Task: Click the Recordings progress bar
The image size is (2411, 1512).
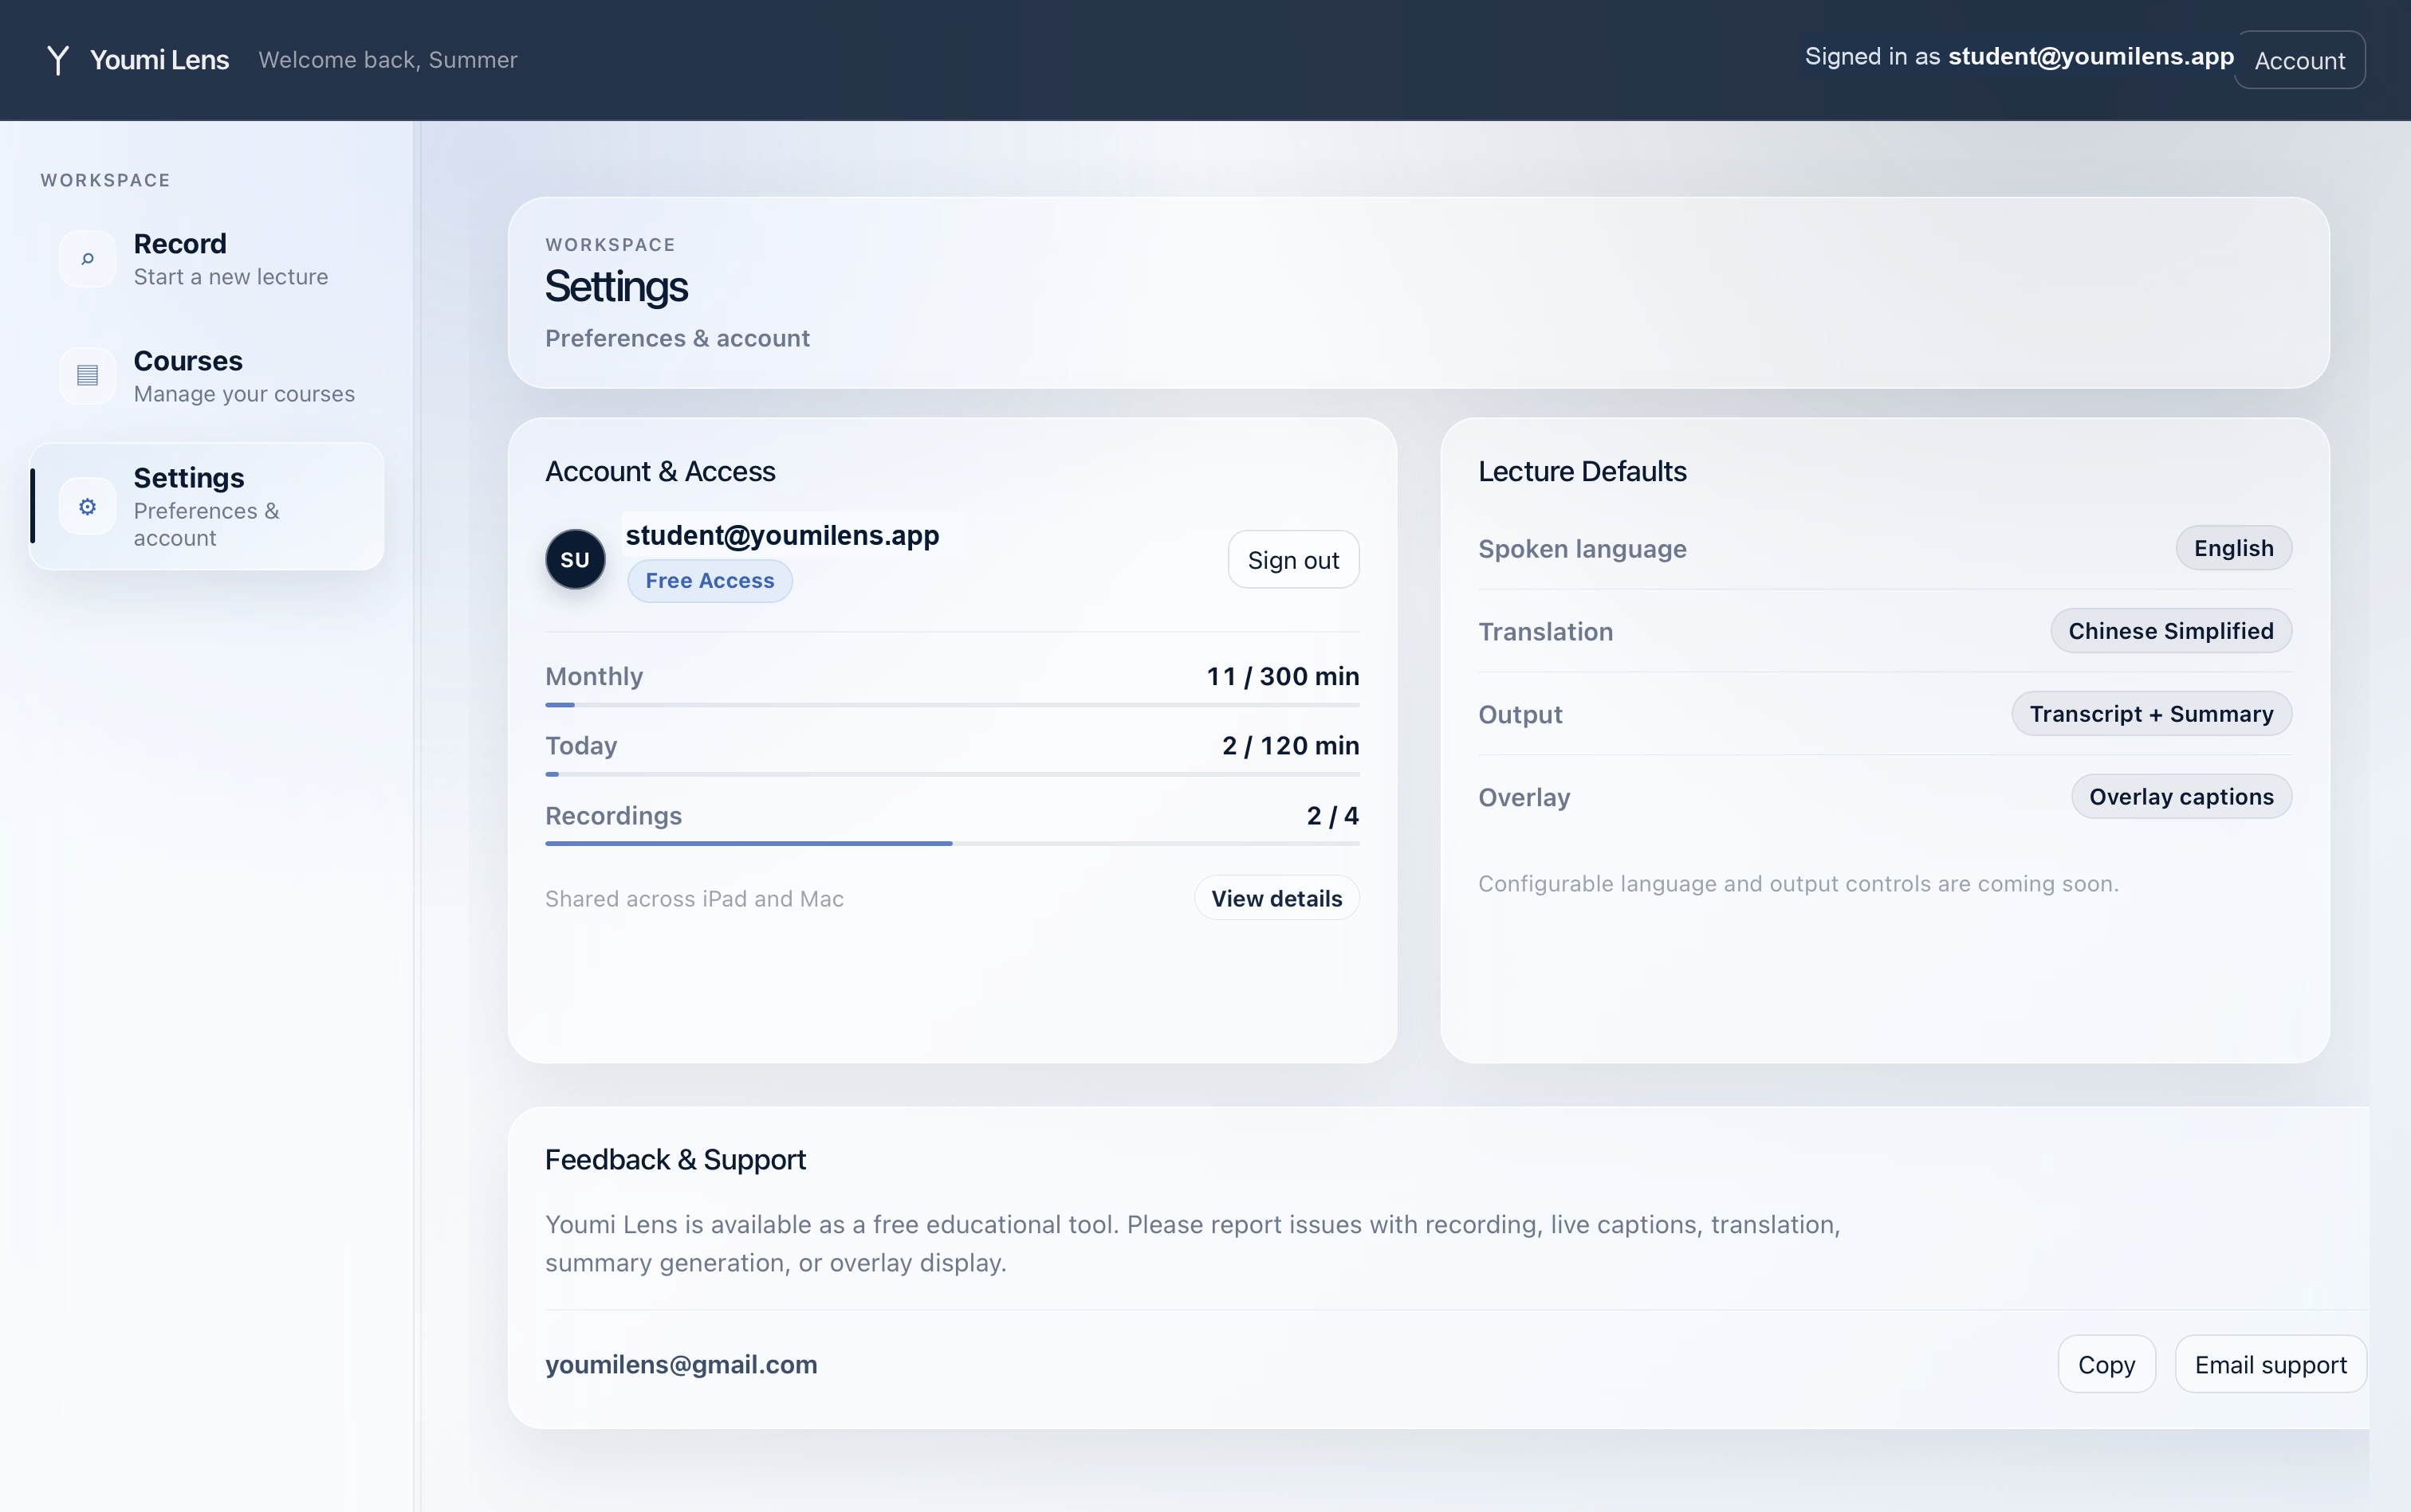Action: tap(952, 844)
